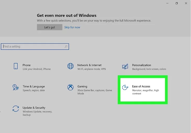191x133 pixels.
Task: Close the Settings window
Action: click(186, 3)
